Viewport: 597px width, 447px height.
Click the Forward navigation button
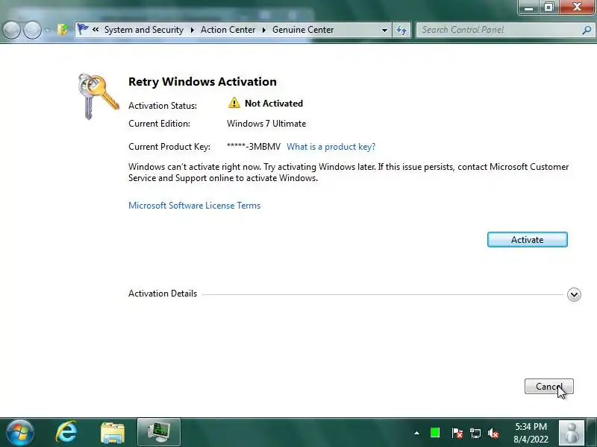click(32, 30)
